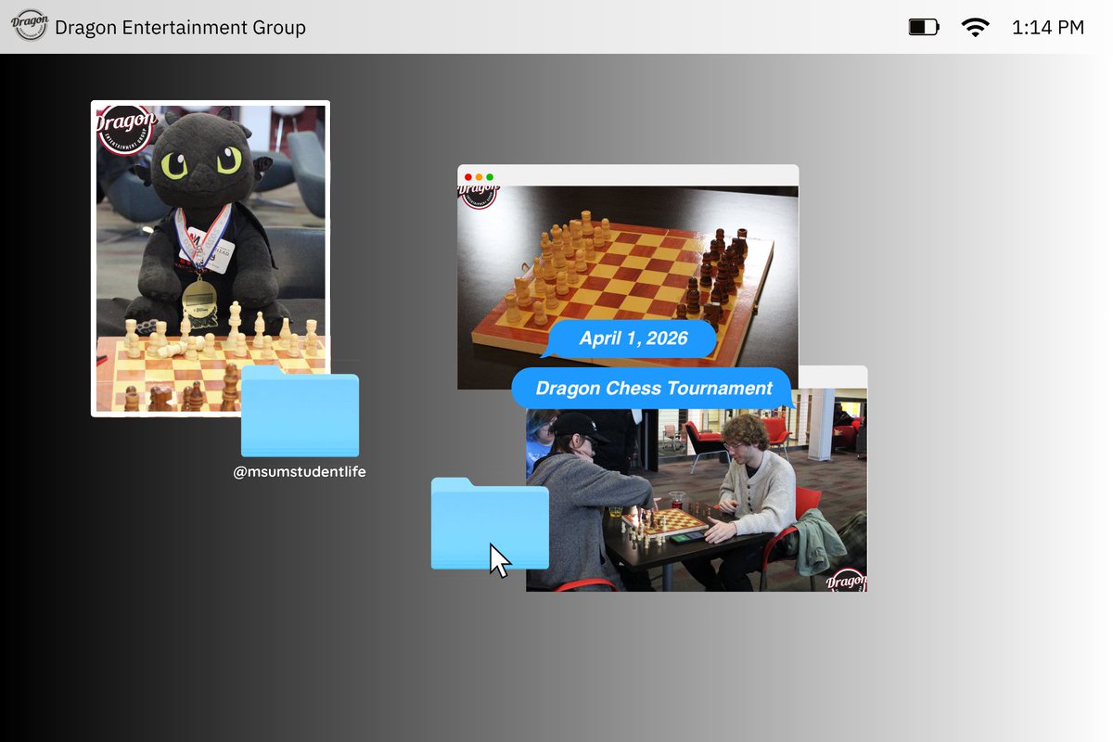Open the Wi-Fi status icon

975,27
